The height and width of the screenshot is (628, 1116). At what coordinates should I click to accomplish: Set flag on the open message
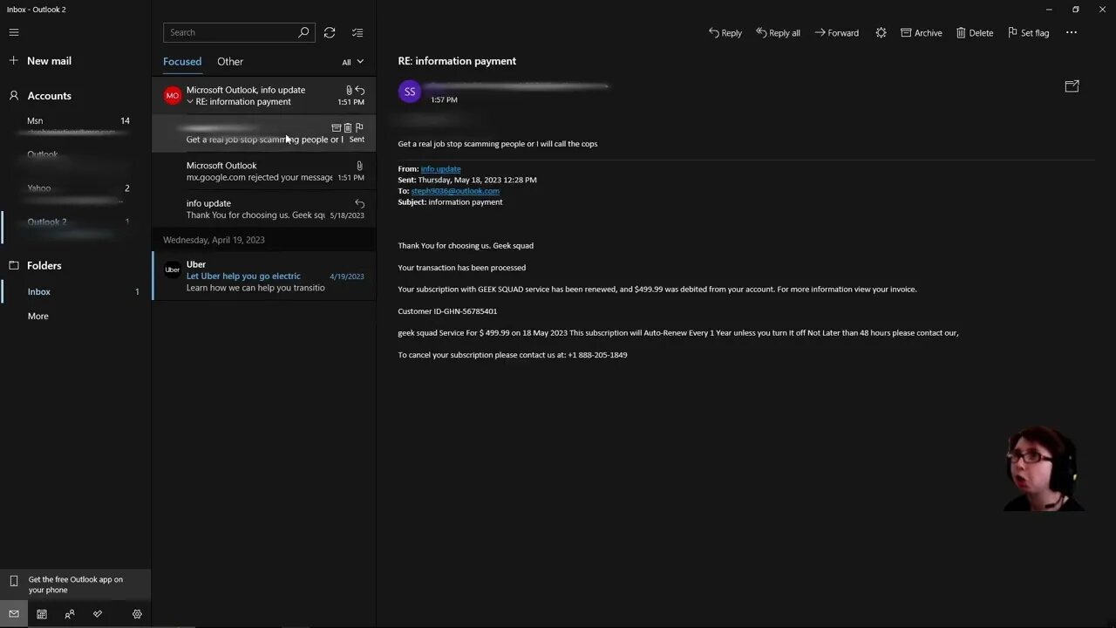[x=1028, y=33]
